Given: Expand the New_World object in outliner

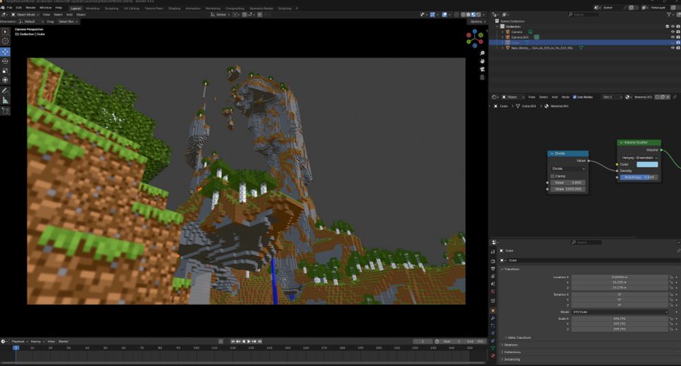Looking at the screenshot, I should [503, 48].
